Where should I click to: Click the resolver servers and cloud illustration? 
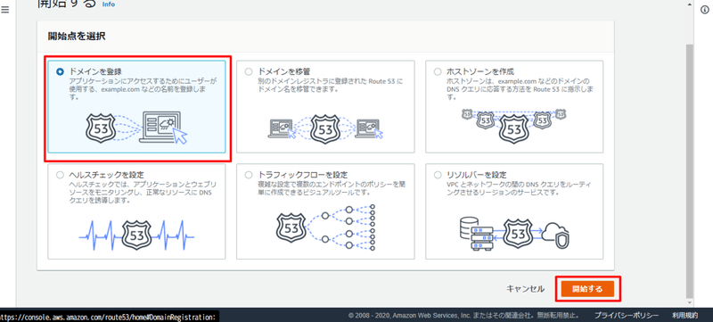click(514, 235)
